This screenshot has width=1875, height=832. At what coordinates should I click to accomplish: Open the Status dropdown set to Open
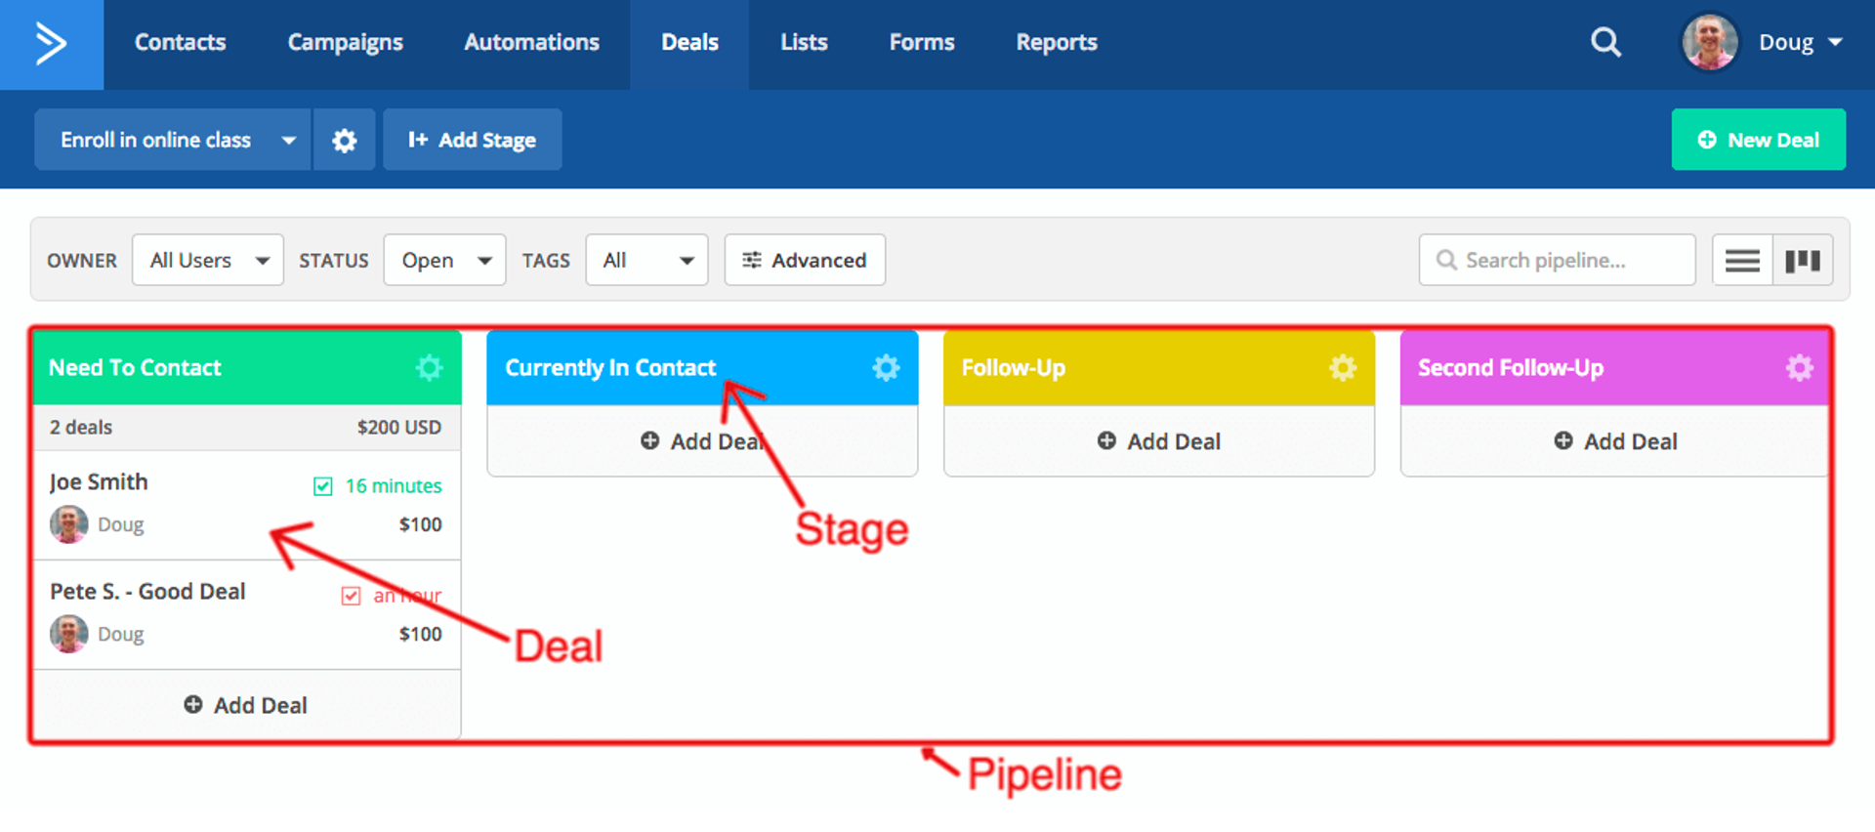coord(444,261)
